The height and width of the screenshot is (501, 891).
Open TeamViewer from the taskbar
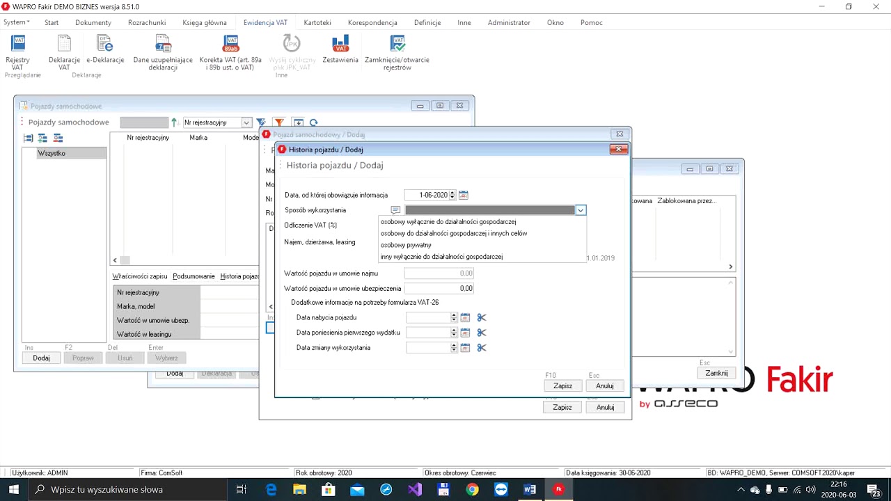click(x=501, y=489)
